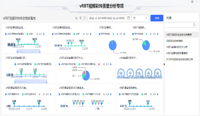Image resolution: width=200 pixels, height=116 pixels.
Task: Select vRBT接通时延切片分析 in the list
Action: point(177,47)
